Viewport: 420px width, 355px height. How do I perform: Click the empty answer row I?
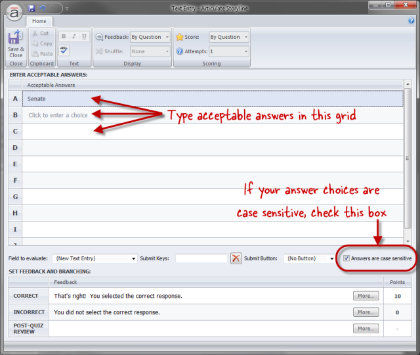(213, 229)
